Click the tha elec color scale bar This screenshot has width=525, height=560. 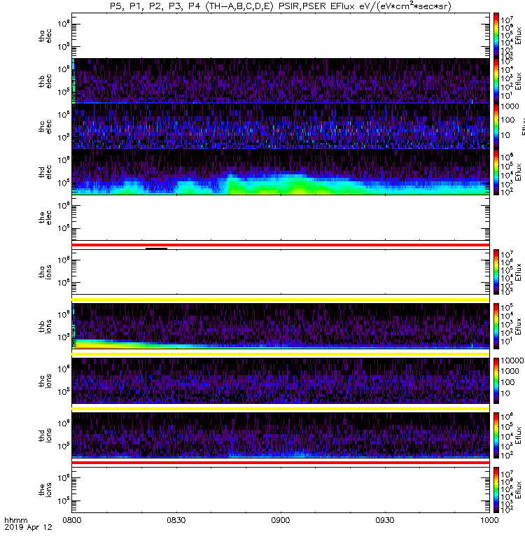click(496, 36)
